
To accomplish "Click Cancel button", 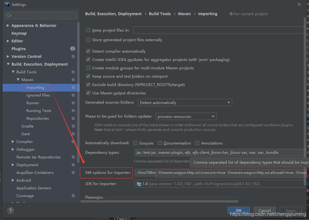I will click(264, 210).
